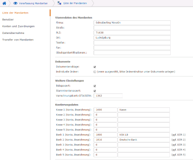The image size is (193, 160).
Task: Open Benutzer in the sidebar
Action: point(8,20)
